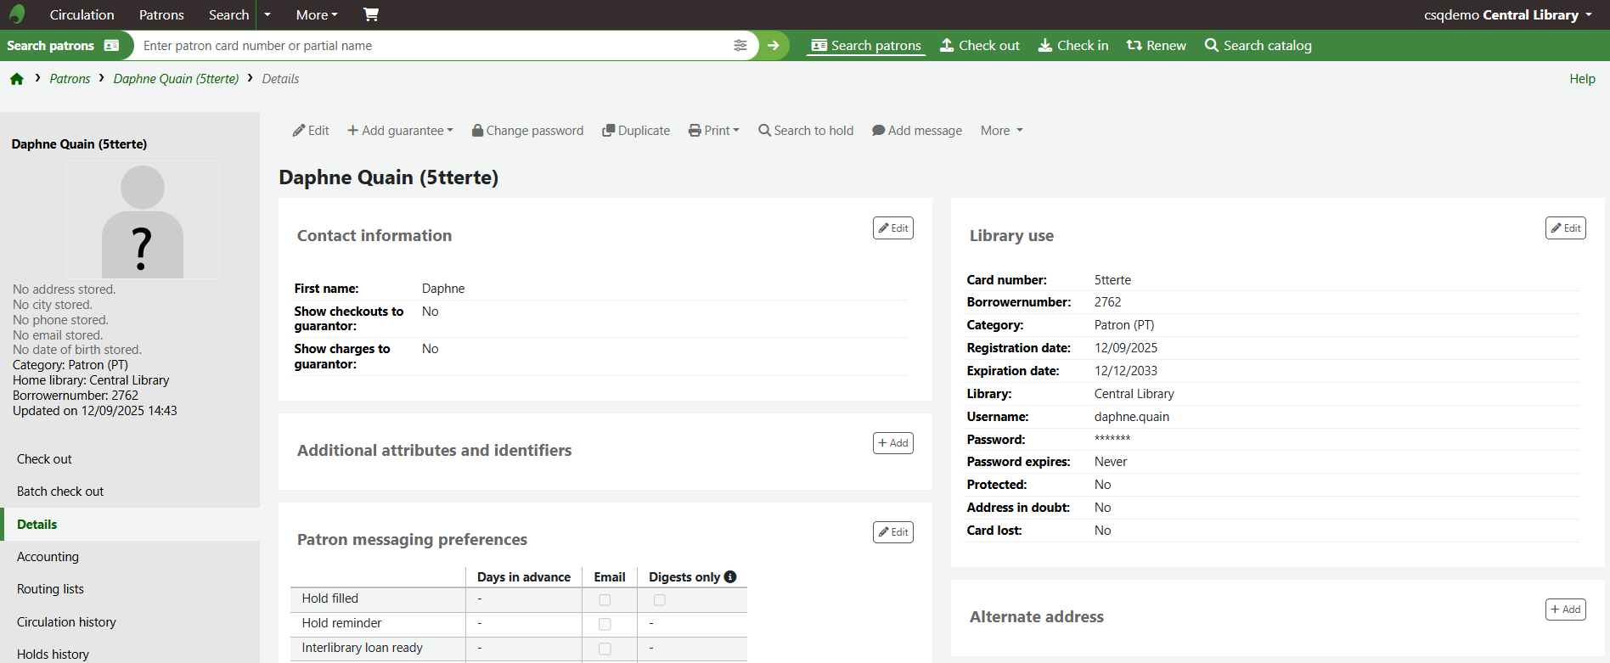The height and width of the screenshot is (663, 1610).
Task: Select Routing lists in sidebar
Action: click(x=130, y=589)
